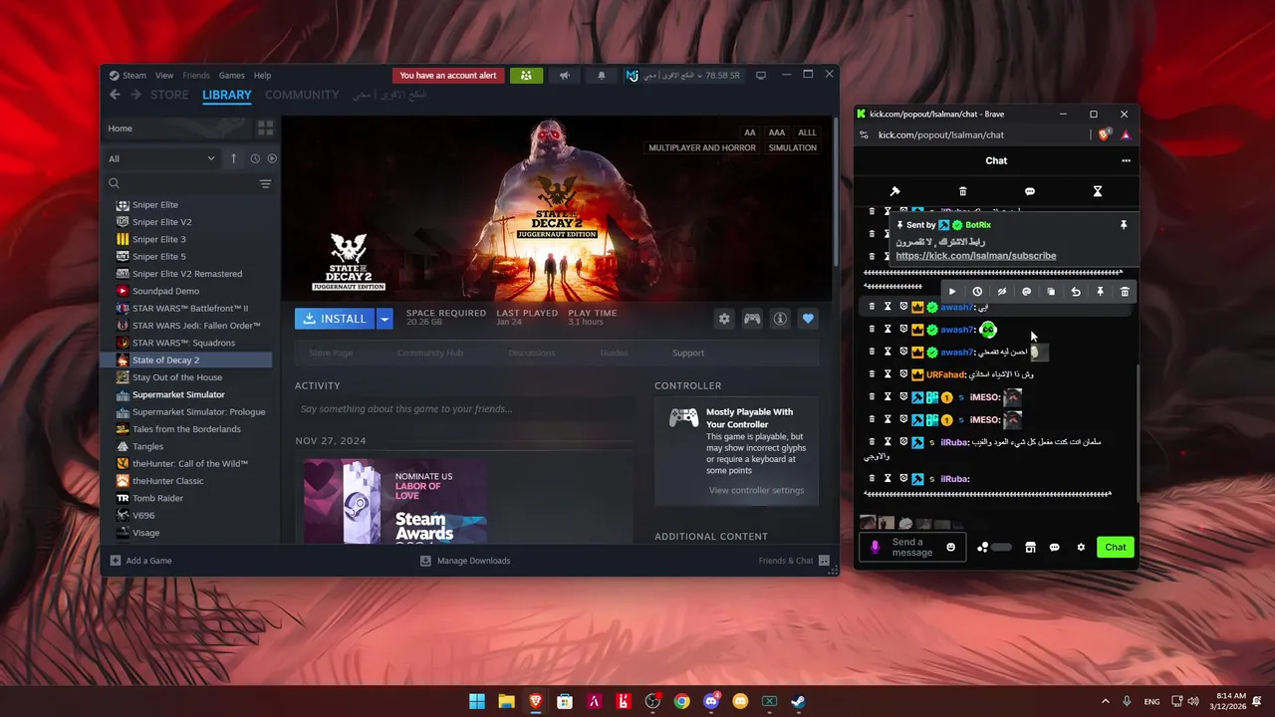The height and width of the screenshot is (717, 1275).
Task: Open Manage Downloads in Steam
Action: click(465, 561)
